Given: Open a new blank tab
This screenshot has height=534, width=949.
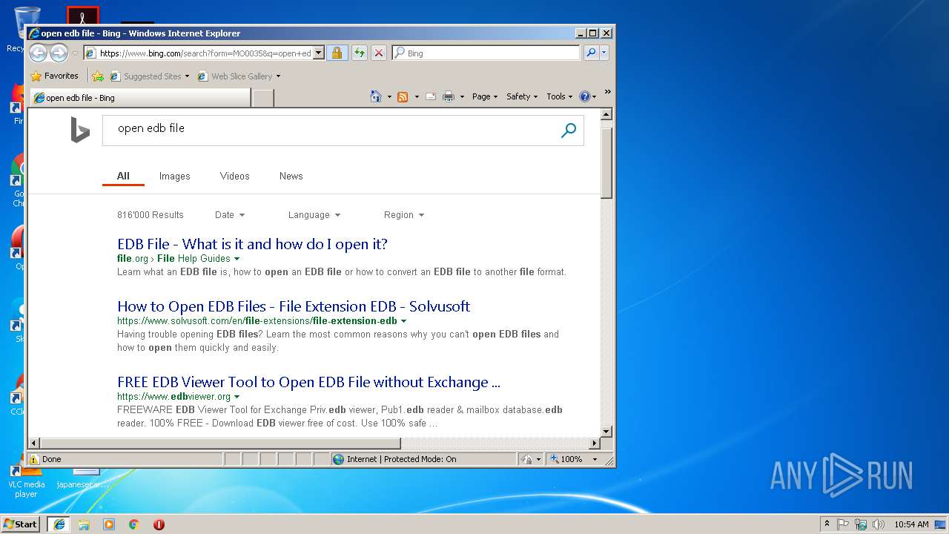Looking at the screenshot, I should pos(262,97).
